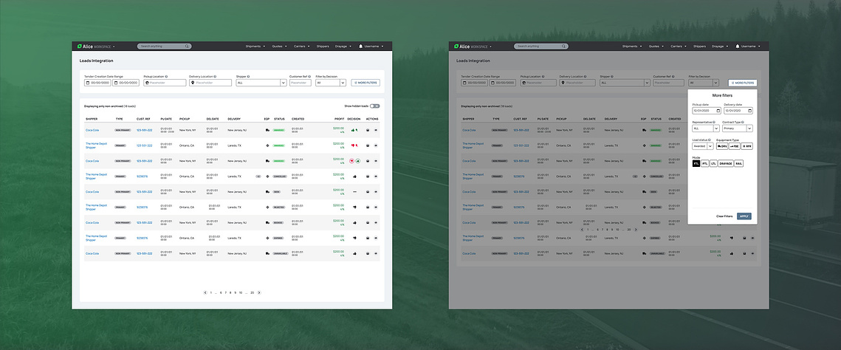Click the info icon beside Customer Ref, left screen
The image size is (841, 350).
coord(309,77)
